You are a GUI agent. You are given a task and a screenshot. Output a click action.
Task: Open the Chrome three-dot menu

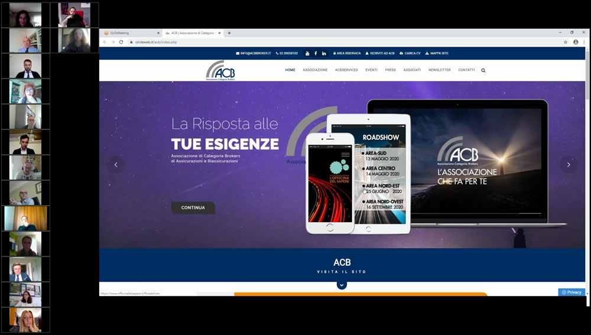pos(584,42)
